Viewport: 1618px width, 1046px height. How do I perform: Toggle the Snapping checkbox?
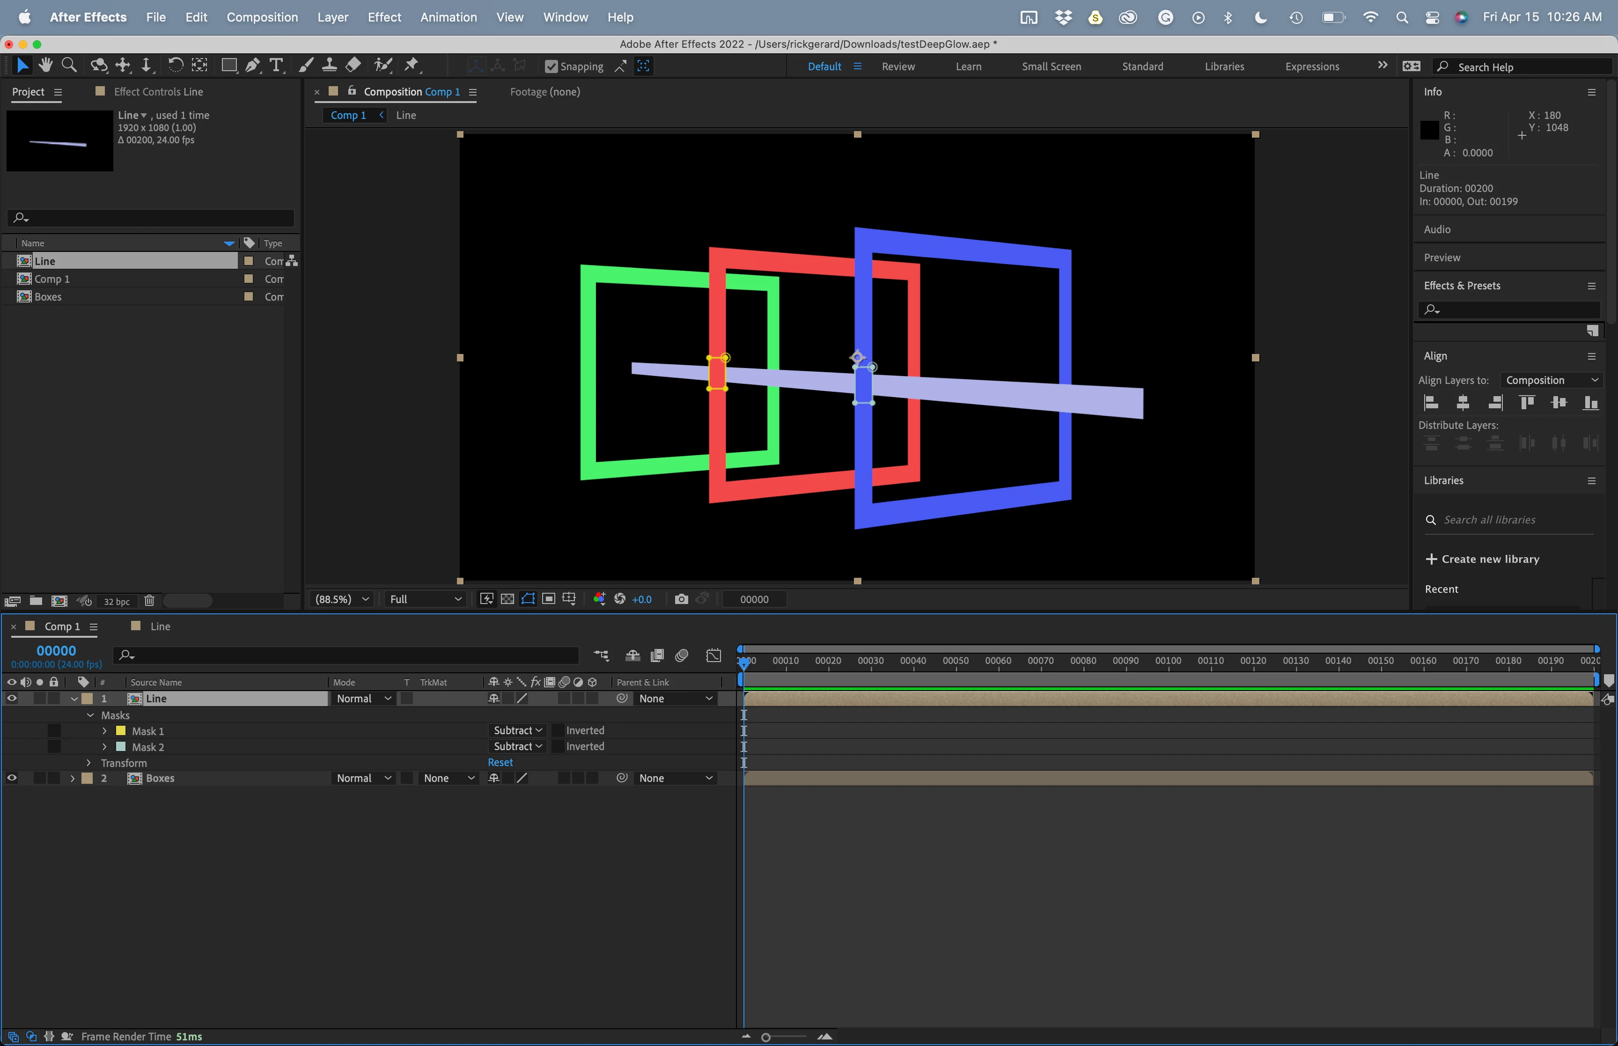552,66
